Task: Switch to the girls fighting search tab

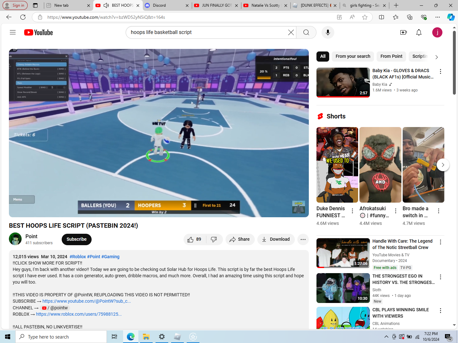Action: click(364, 5)
